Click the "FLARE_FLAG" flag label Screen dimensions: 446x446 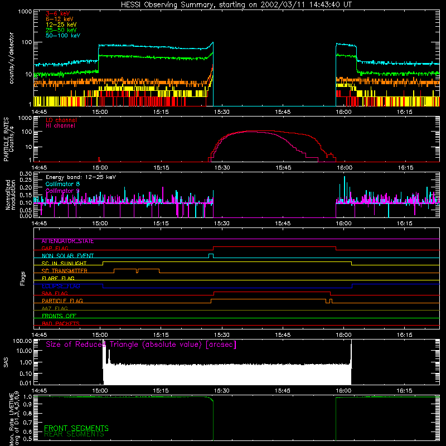(58, 278)
